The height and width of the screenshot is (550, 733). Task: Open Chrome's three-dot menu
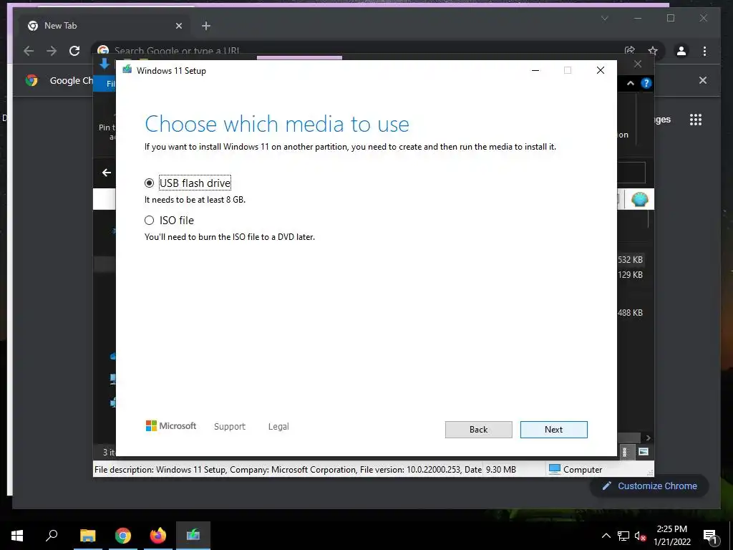[704, 51]
